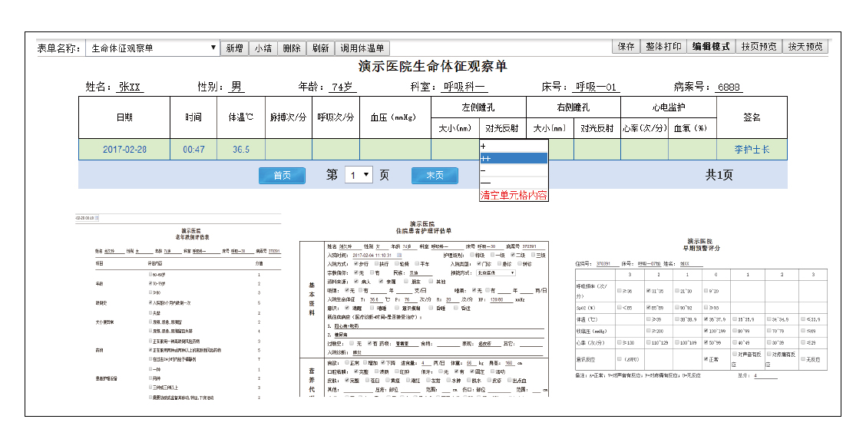Screen dimensions: 866x439
Task: Open the 按天预览 day preview
Action: (805, 46)
